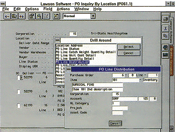Open the Actions menu
Image resolution: width=175 pixels, height=132 pixels.
point(63,9)
